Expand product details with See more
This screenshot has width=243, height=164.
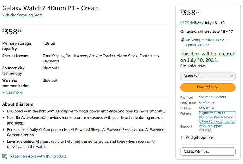[x=14, y=92]
